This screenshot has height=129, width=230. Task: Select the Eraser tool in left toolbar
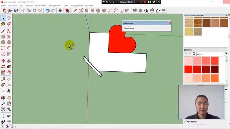click(x=9, y=24)
